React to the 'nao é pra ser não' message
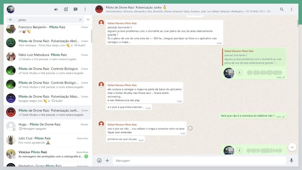The image size is (302, 170). click(x=190, y=128)
